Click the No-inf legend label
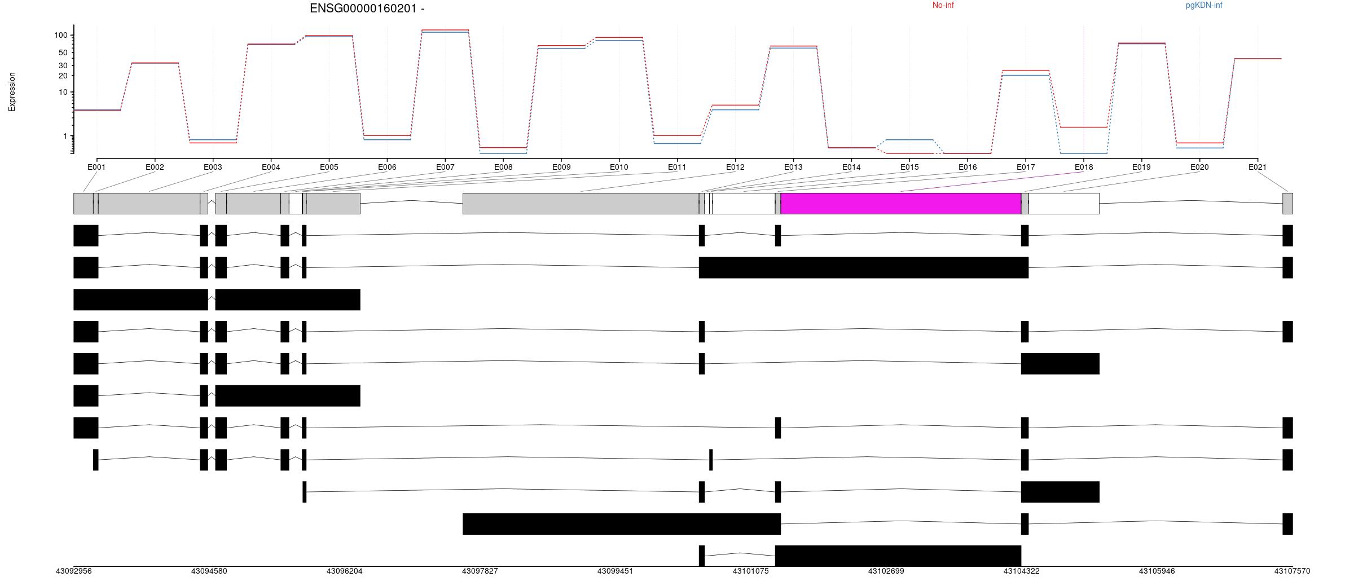This screenshot has height=581, width=1354. click(943, 5)
